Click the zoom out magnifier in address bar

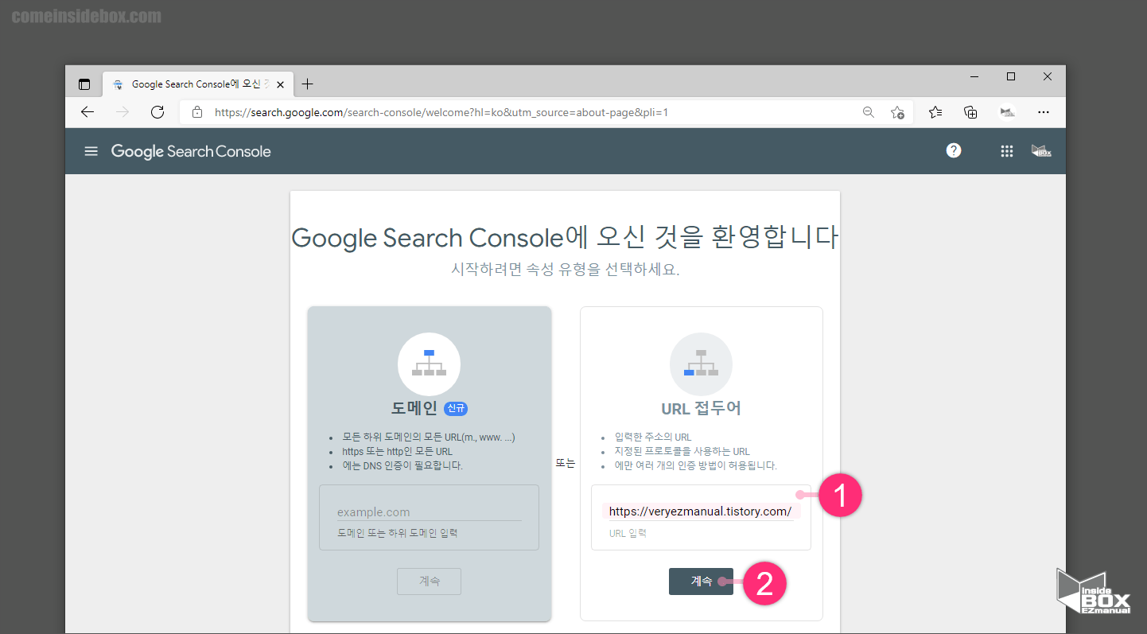point(869,112)
